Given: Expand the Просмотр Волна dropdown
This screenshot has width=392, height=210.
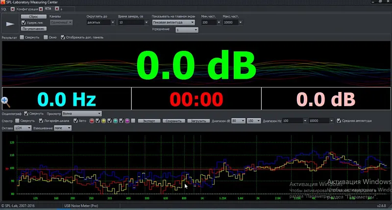Looking at the screenshot, I should (78, 113).
